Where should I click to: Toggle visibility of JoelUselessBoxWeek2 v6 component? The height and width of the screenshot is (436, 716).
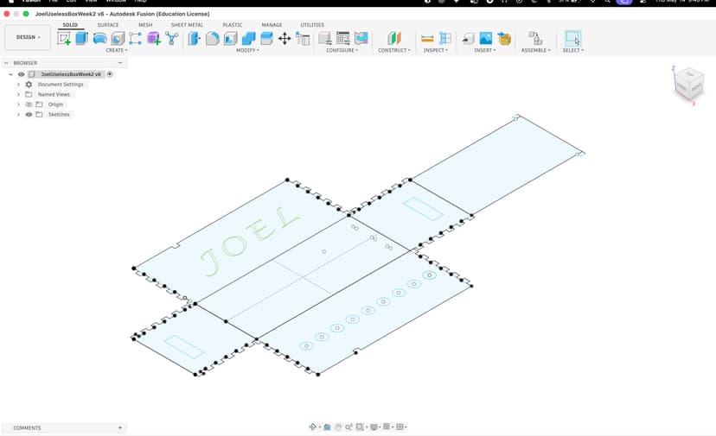[22, 74]
